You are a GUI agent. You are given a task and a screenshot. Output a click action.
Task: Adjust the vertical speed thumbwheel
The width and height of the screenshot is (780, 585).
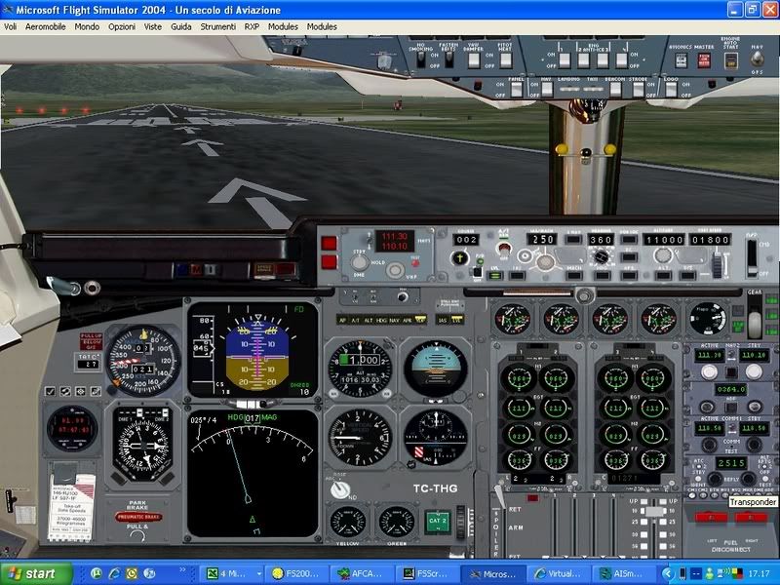click(x=717, y=265)
